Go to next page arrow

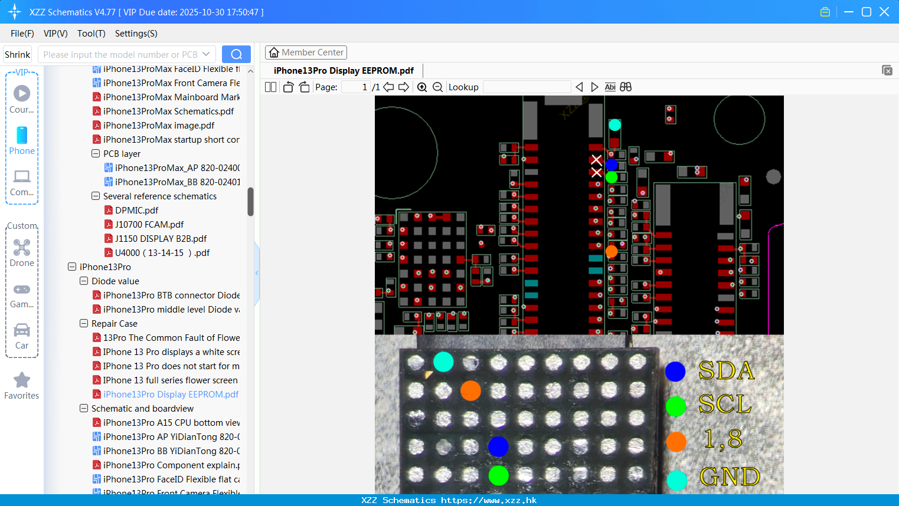pyautogui.click(x=404, y=87)
